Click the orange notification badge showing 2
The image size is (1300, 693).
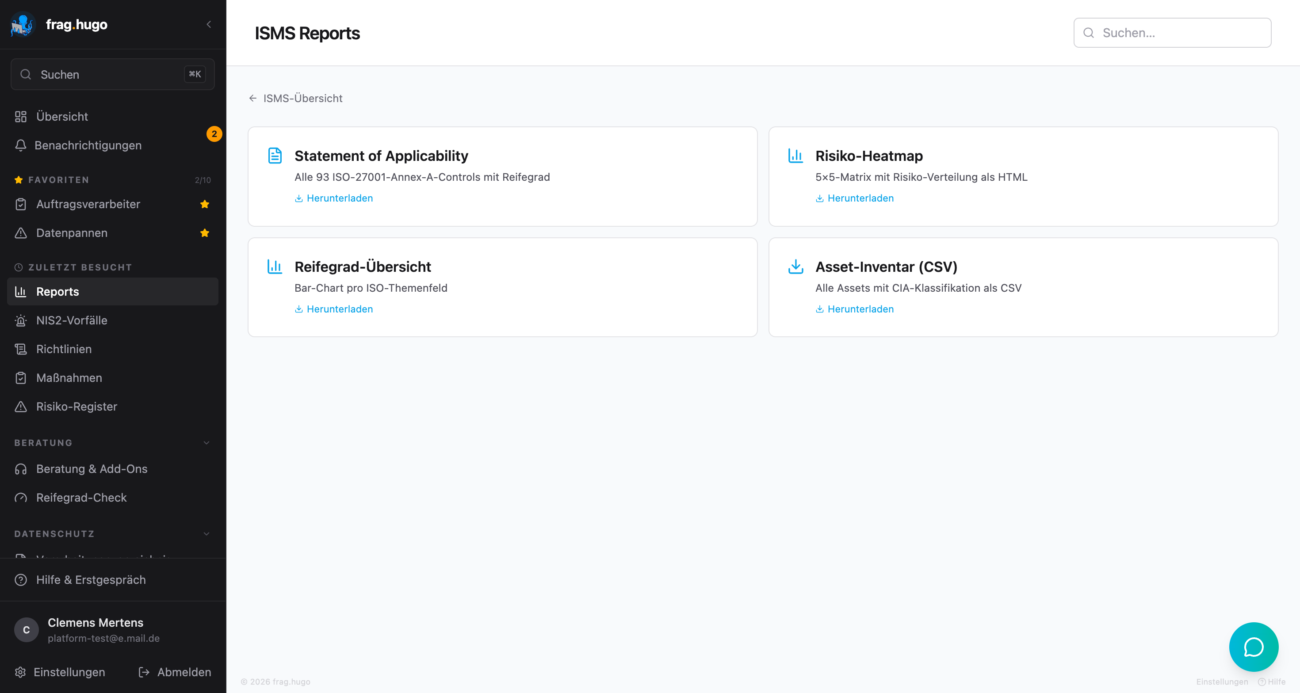tap(214, 134)
